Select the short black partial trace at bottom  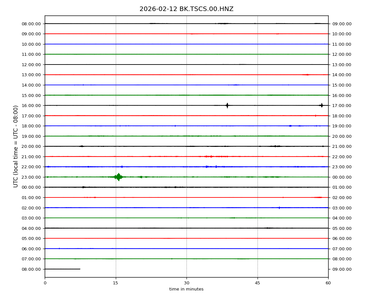(62, 269)
